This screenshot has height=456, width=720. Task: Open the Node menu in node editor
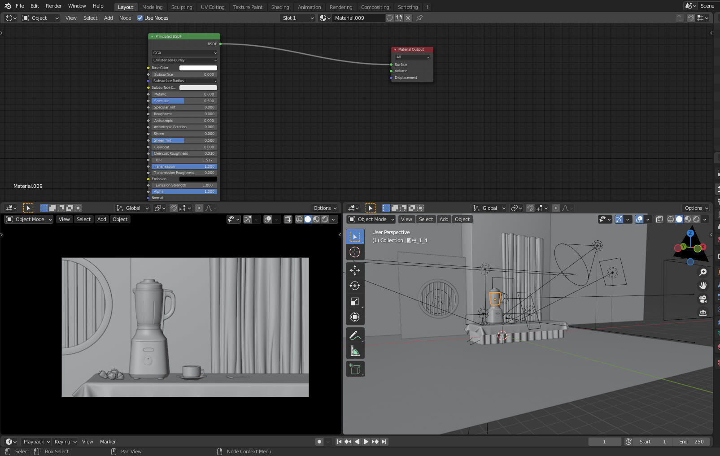point(125,18)
